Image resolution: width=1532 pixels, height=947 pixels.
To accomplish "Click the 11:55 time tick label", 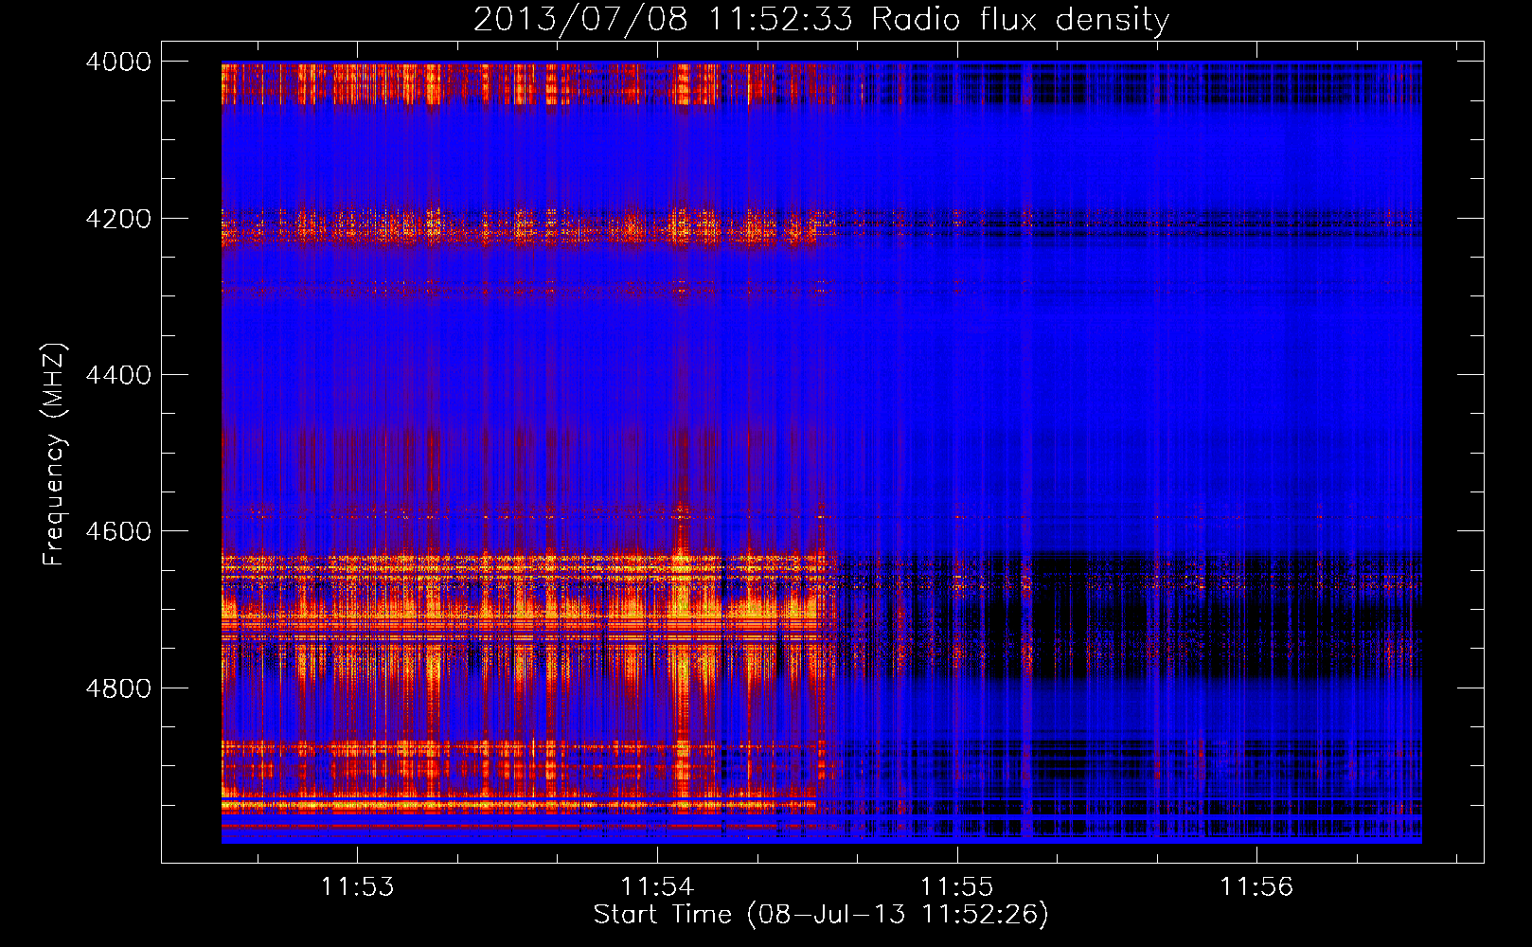I will coord(957,887).
